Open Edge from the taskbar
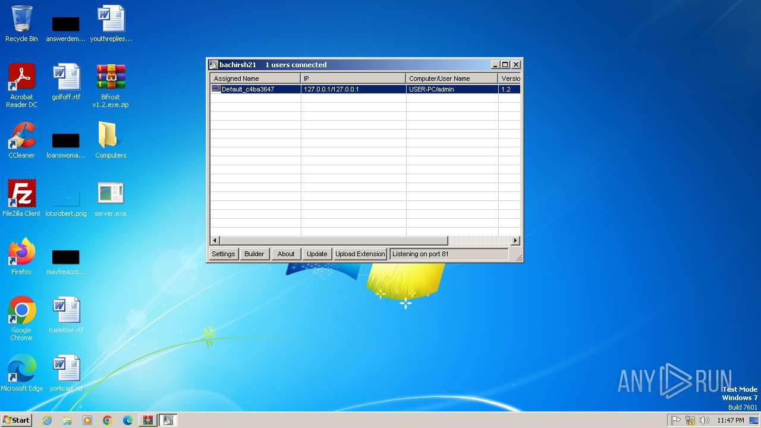761x428 pixels. [128, 420]
